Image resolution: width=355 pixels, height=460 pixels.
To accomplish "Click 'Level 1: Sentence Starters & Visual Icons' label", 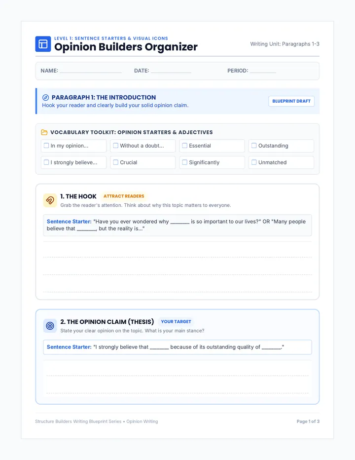I will pos(111,38).
